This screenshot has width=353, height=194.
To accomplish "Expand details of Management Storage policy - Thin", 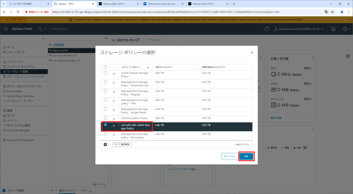I will click(x=114, y=101).
